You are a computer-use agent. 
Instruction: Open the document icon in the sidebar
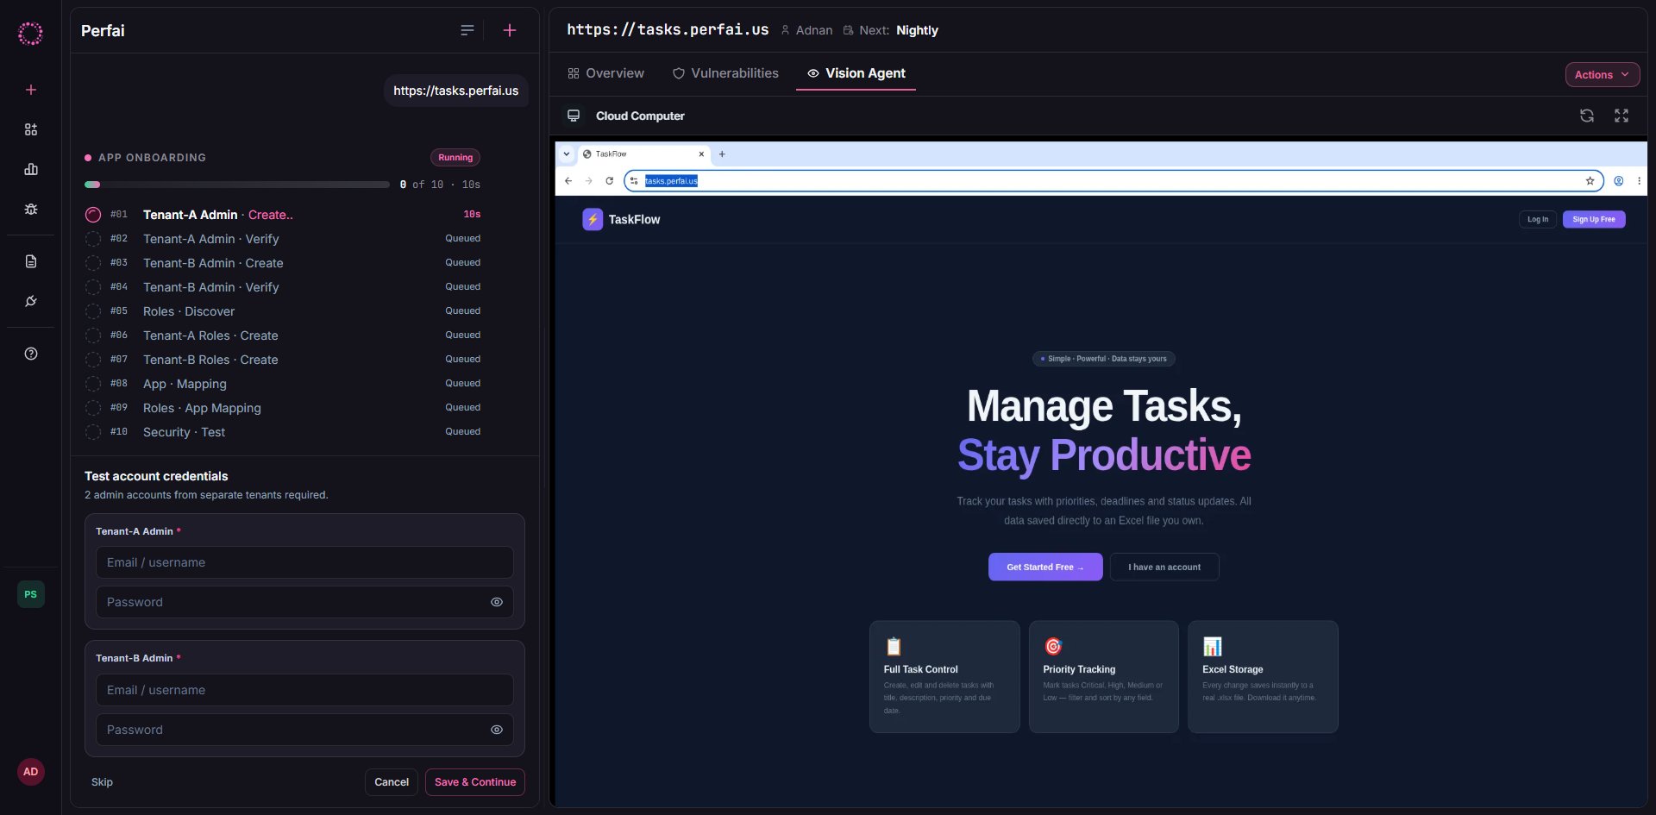pyautogui.click(x=31, y=261)
